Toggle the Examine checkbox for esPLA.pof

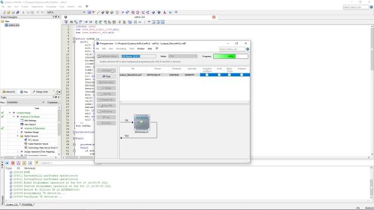tap(241, 75)
